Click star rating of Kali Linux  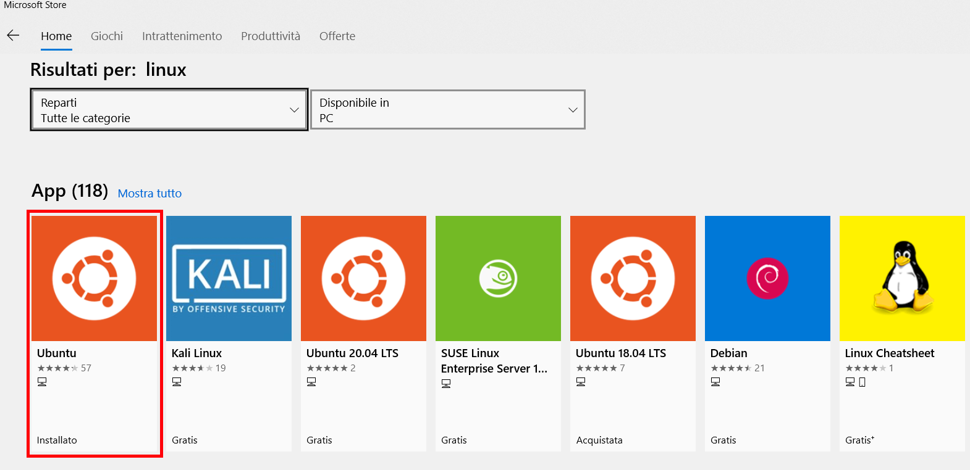(x=192, y=368)
